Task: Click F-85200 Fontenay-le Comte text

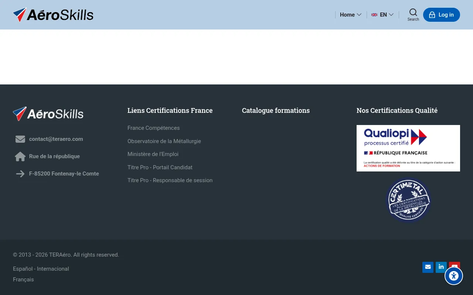Action: coord(64,174)
